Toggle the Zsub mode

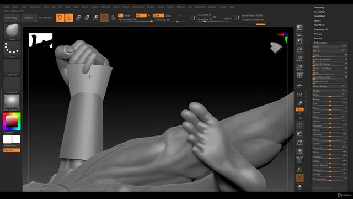point(168,15)
